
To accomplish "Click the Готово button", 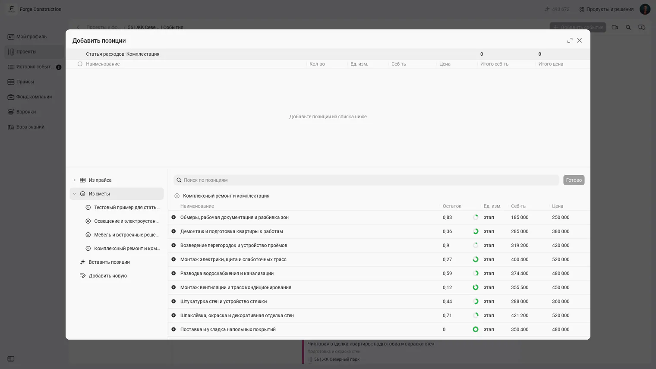I will click(x=574, y=180).
